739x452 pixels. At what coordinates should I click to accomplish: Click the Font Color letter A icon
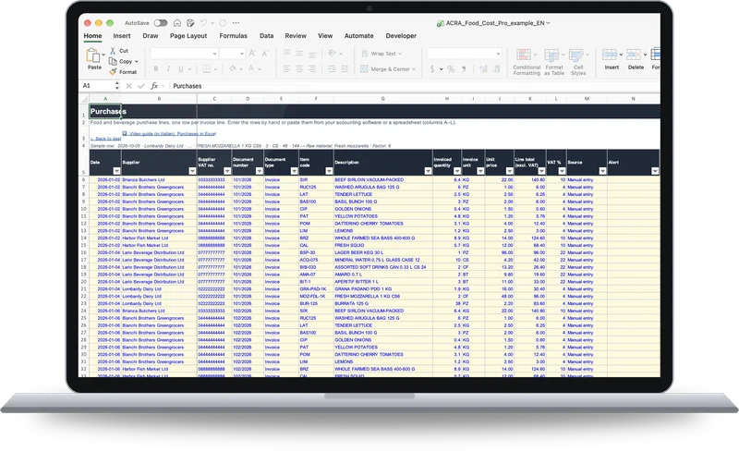[x=251, y=69]
